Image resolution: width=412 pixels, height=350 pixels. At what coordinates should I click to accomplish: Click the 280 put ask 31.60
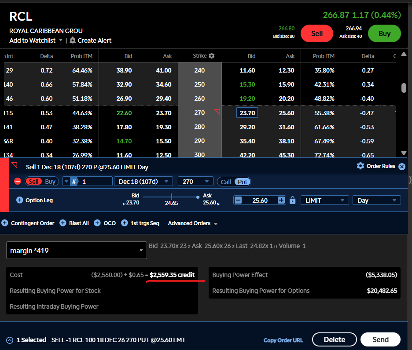pyautogui.click(x=287, y=127)
